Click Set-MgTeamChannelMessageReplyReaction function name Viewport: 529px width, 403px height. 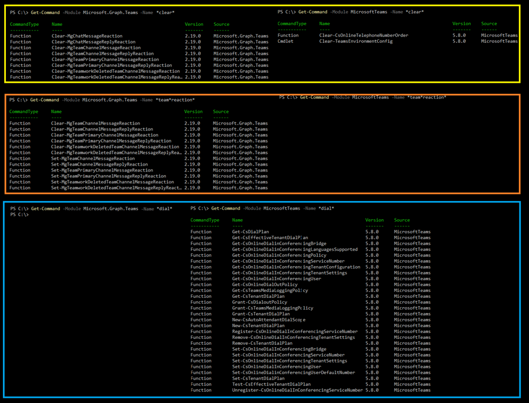99,164
